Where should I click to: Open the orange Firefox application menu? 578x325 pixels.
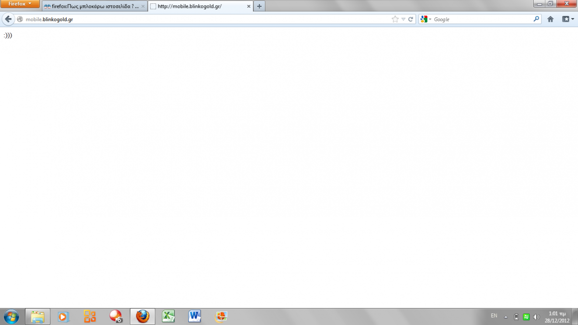point(20,4)
